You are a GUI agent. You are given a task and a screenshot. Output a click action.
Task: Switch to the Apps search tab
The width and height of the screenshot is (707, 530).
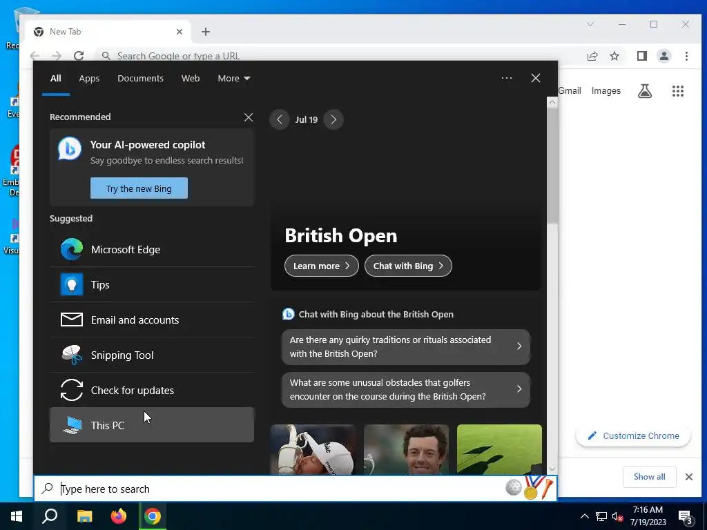pyautogui.click(x=89, y=79)
